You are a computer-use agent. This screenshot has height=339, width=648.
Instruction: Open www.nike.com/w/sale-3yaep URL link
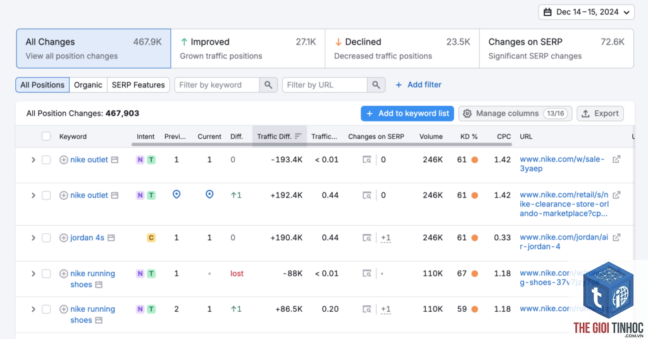(x=562, y=164)
